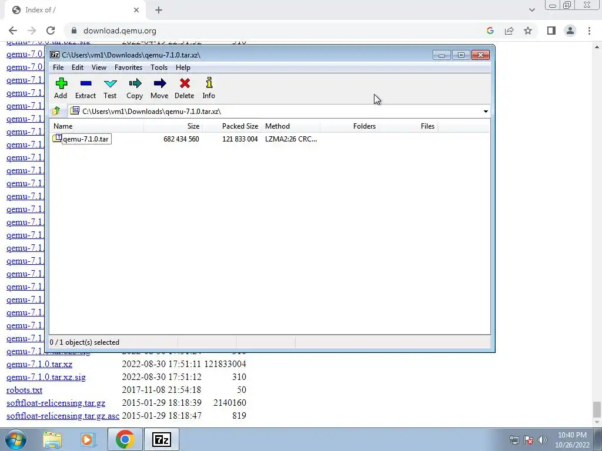The height and width of the screenshot is (451, 602).
Task: Click the Chrome address bar URL
Action: point(120,31)
